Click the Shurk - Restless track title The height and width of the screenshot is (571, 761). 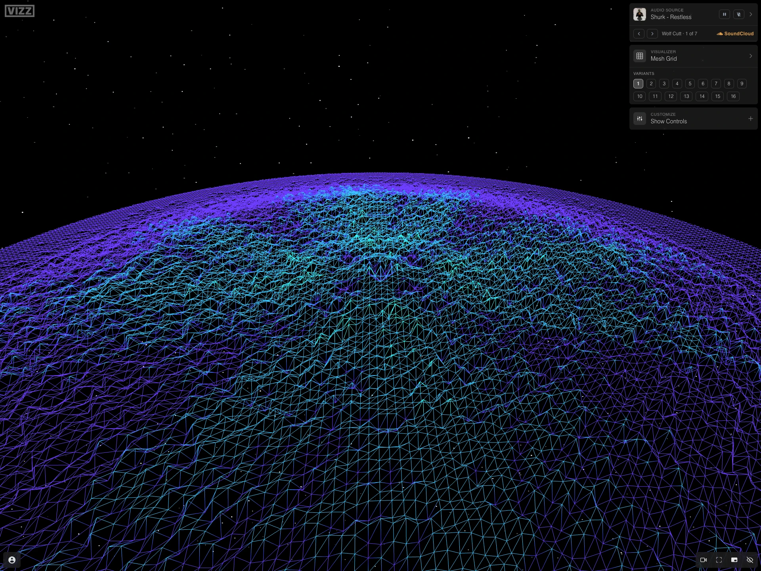tap(671, 17)
